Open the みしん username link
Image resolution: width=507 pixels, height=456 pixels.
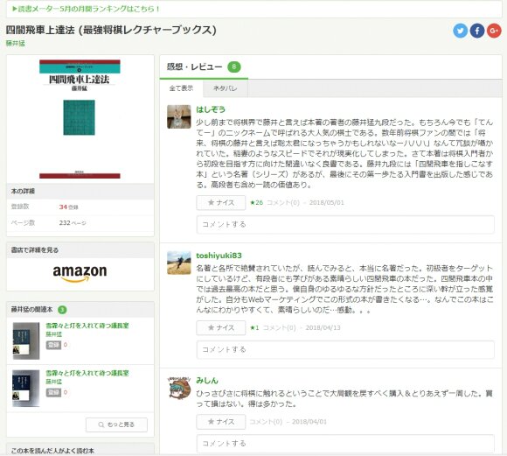pyautogui.click(x=207, y=381)
